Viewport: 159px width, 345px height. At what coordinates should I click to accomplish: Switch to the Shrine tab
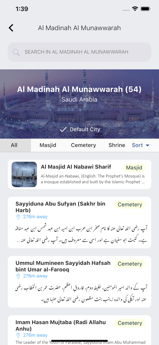[117, 145]
